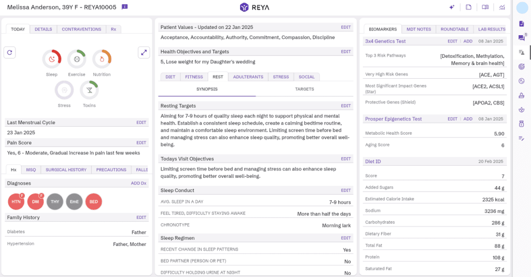Click the sparkle AI icon in header
The height and width of the screenshot is (277, 531).
[x=452, y=7]
